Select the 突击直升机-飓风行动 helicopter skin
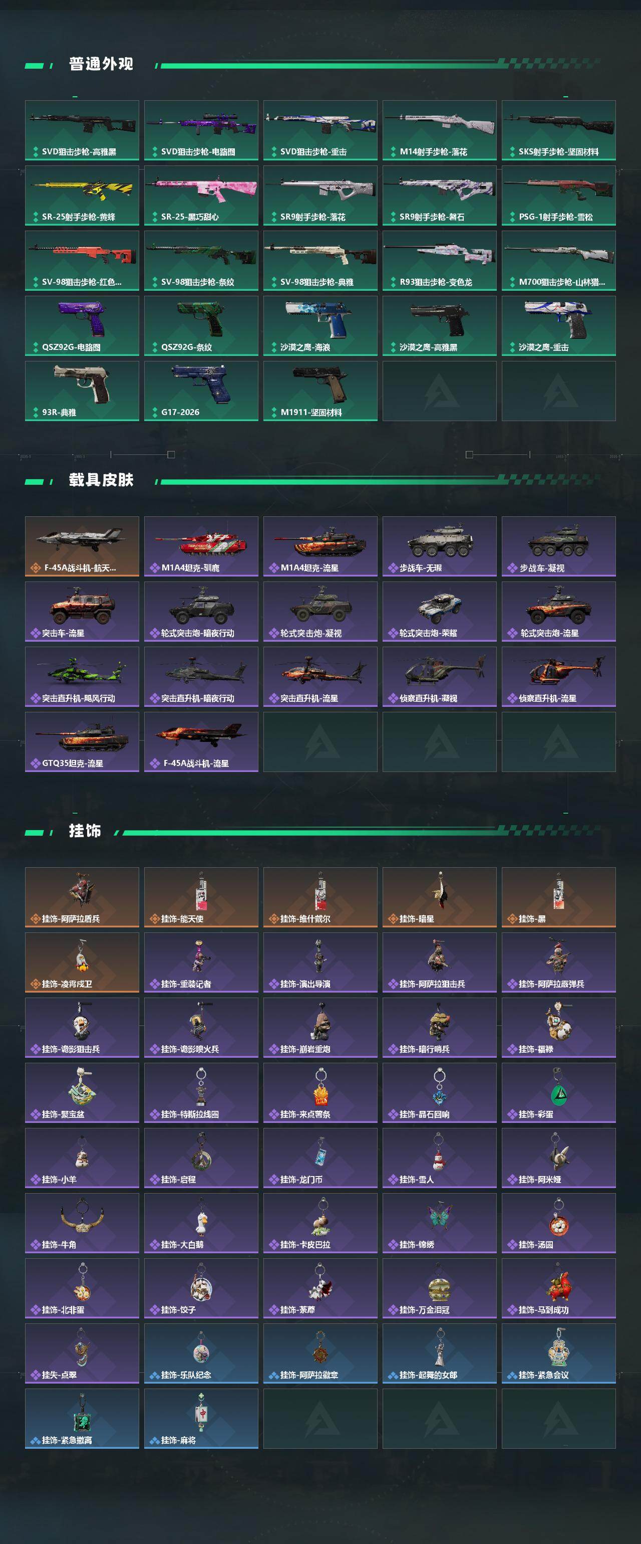 click(82, 677)
